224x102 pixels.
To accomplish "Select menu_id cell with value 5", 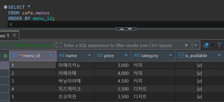I will click(x=33, y=97).
